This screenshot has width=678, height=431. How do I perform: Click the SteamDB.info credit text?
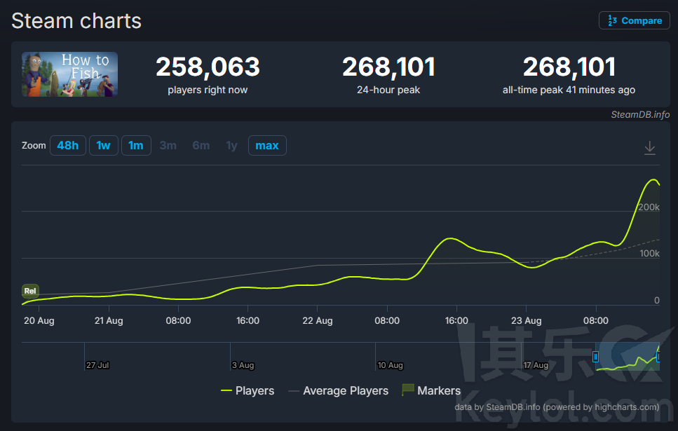coord(640,114)
